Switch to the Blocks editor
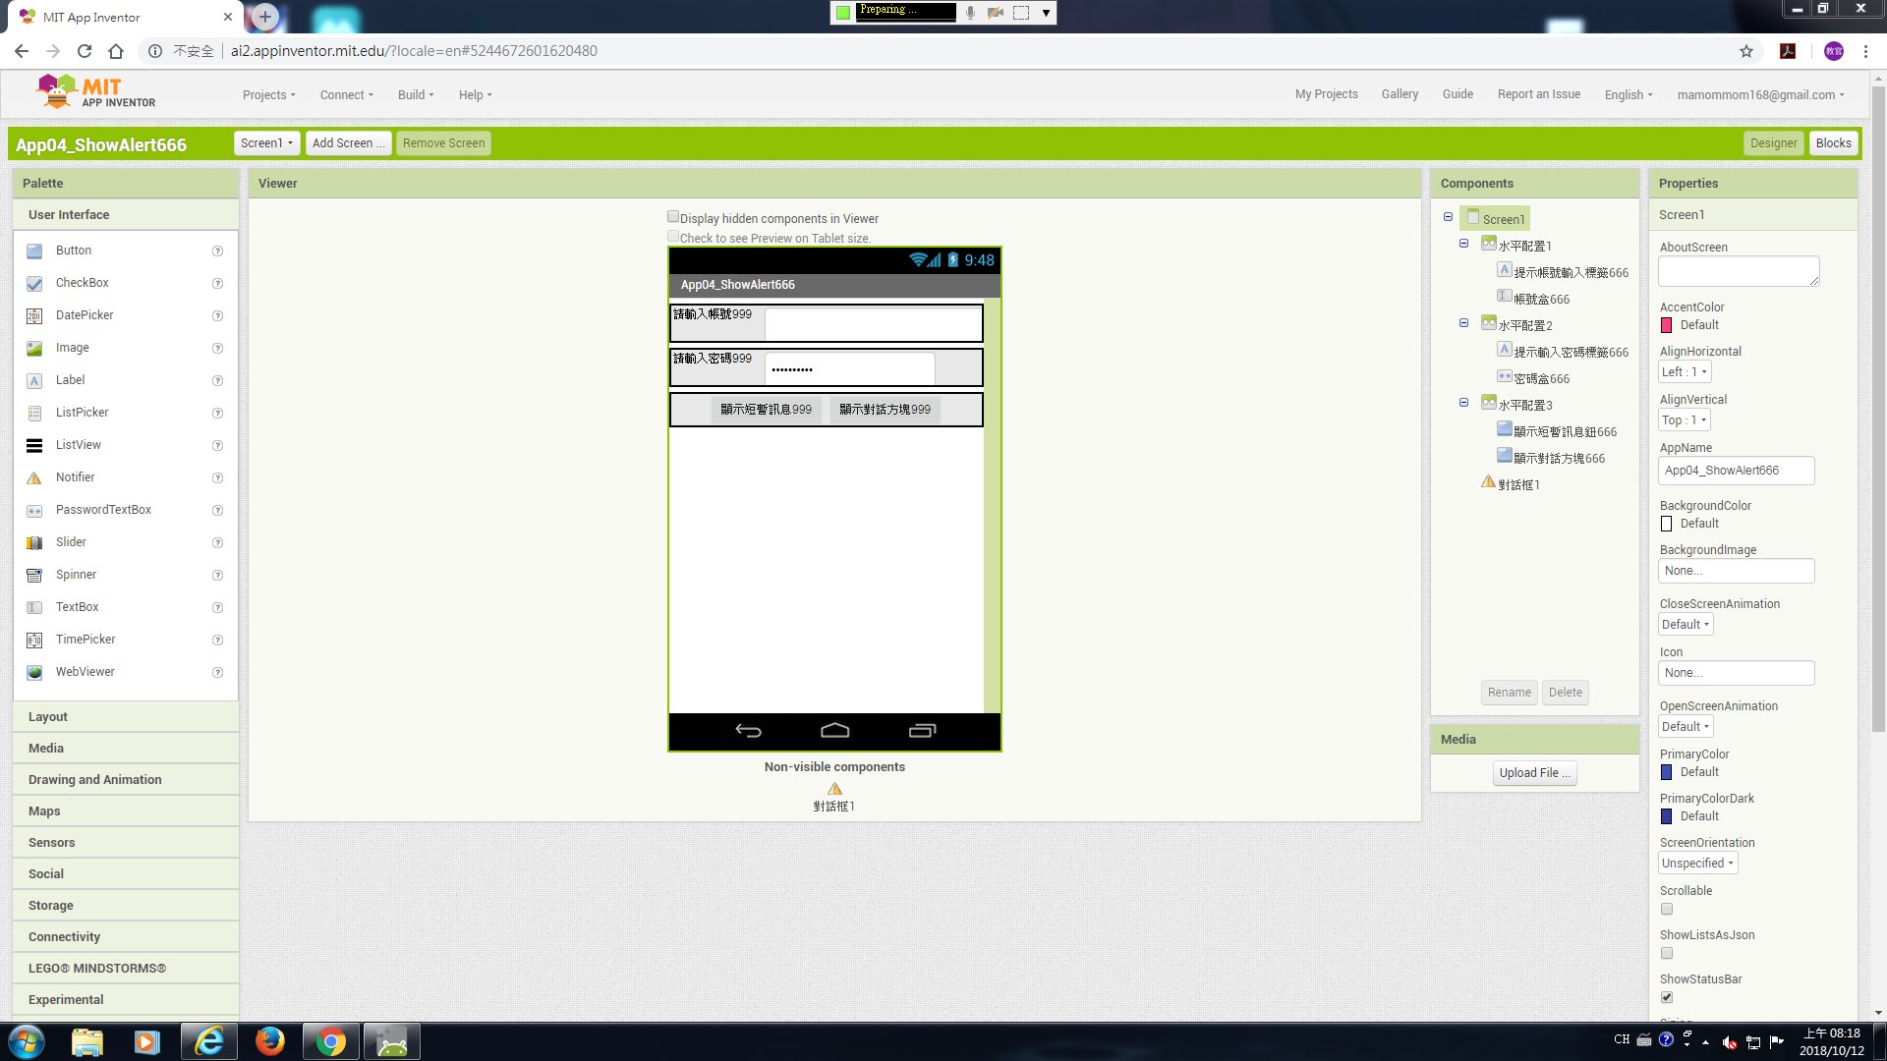 [1833, 143]
